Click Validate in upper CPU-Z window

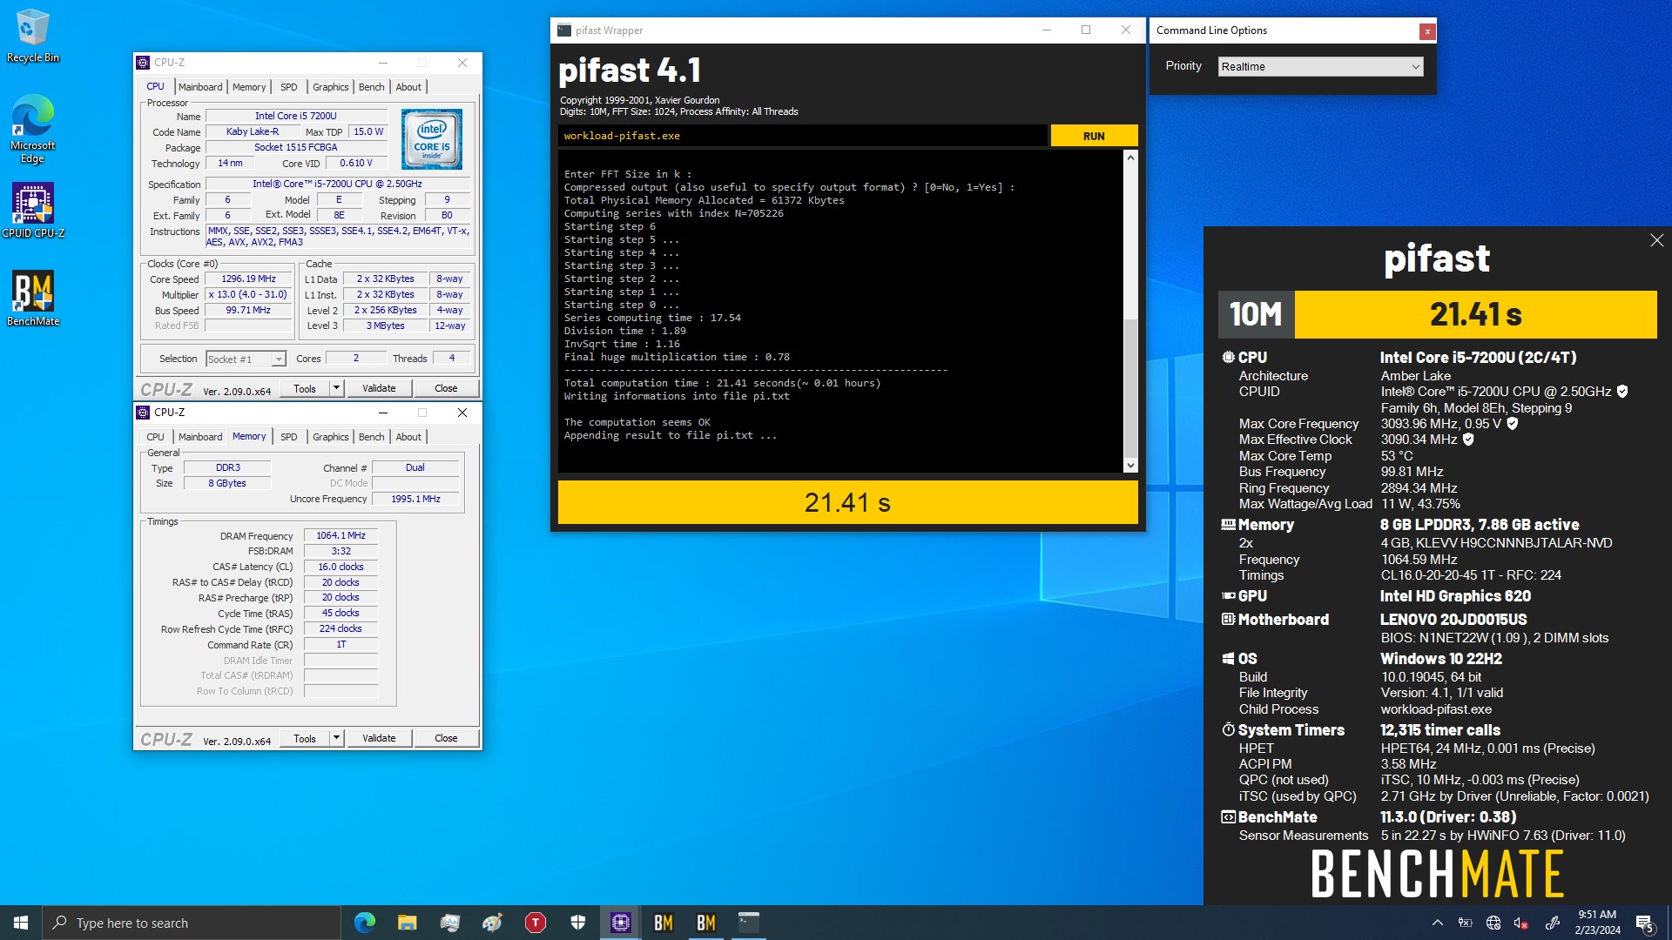coord(379,388)
